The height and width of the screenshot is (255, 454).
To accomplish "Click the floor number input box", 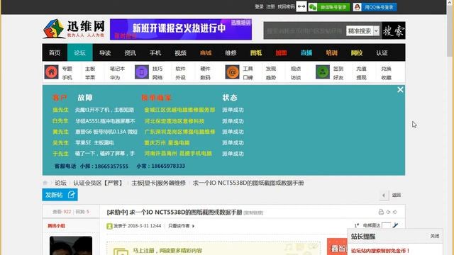I will (386, 225).
